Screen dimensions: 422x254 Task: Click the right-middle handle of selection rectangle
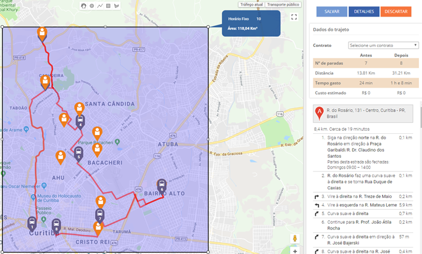click(x=208, y=139)
